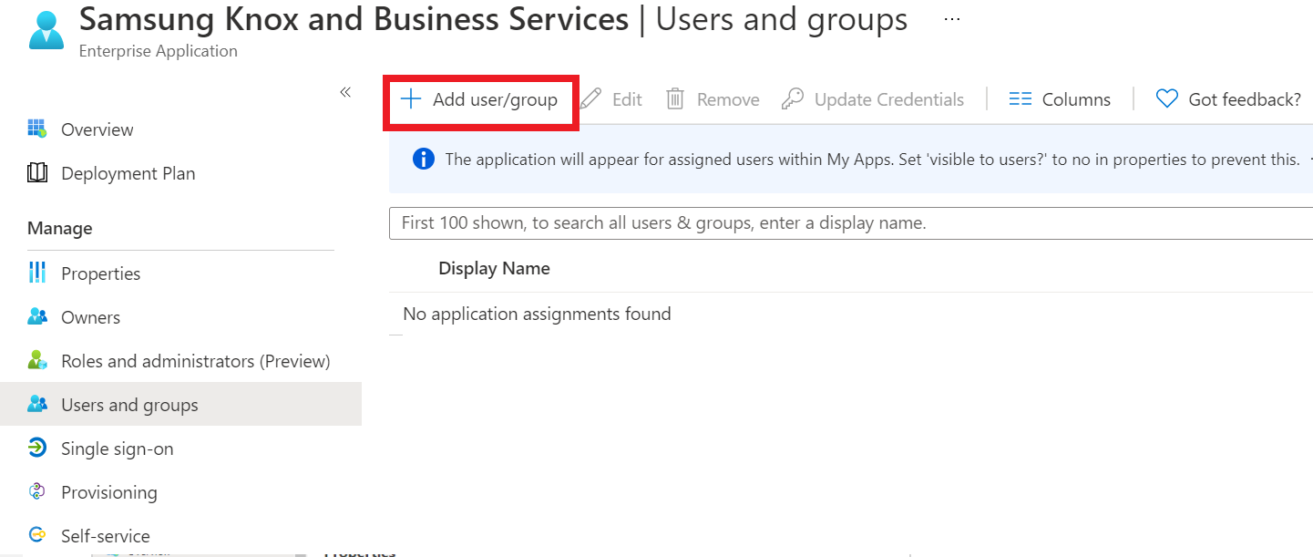Click the info icon in the notification banner
Viewport: 1313px width, 557px height.
tap(423, 159)
